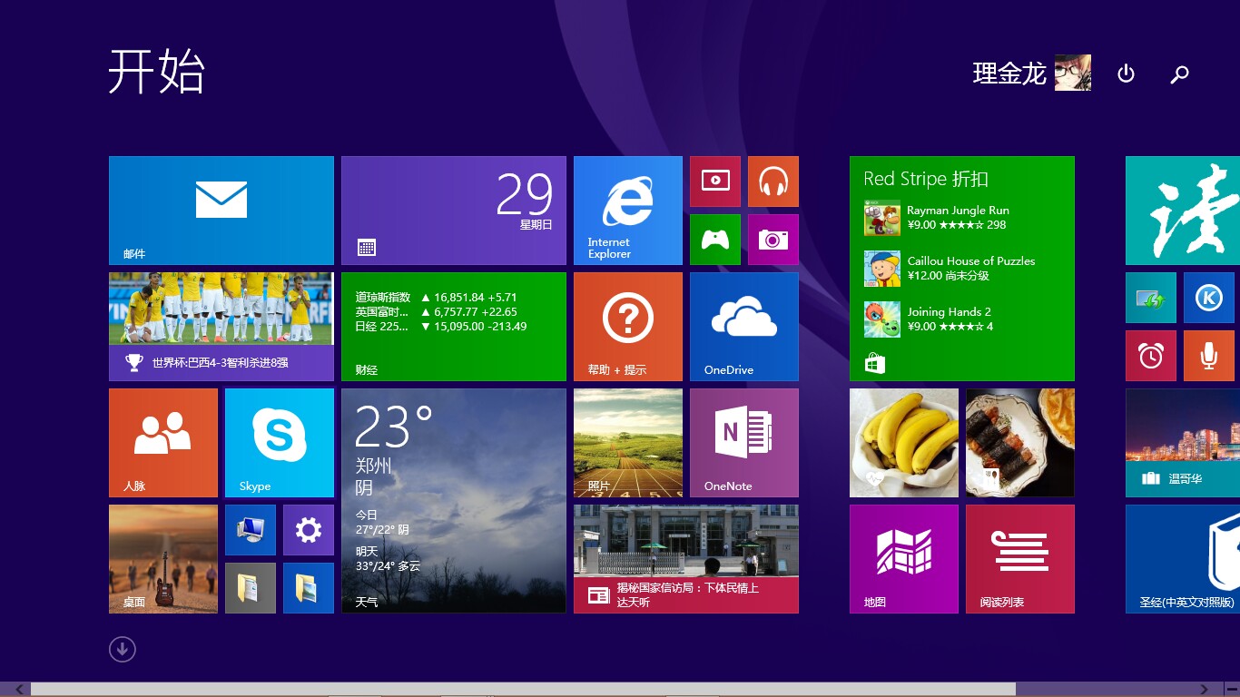Open Joining Hands 2 store offer
The image size is (1240, 697).
pos(929,319)
